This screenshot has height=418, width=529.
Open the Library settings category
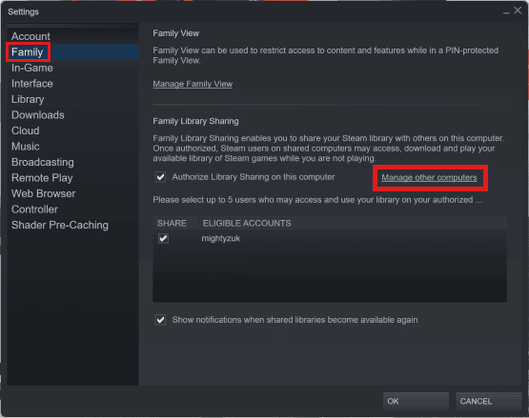point(28,99)
